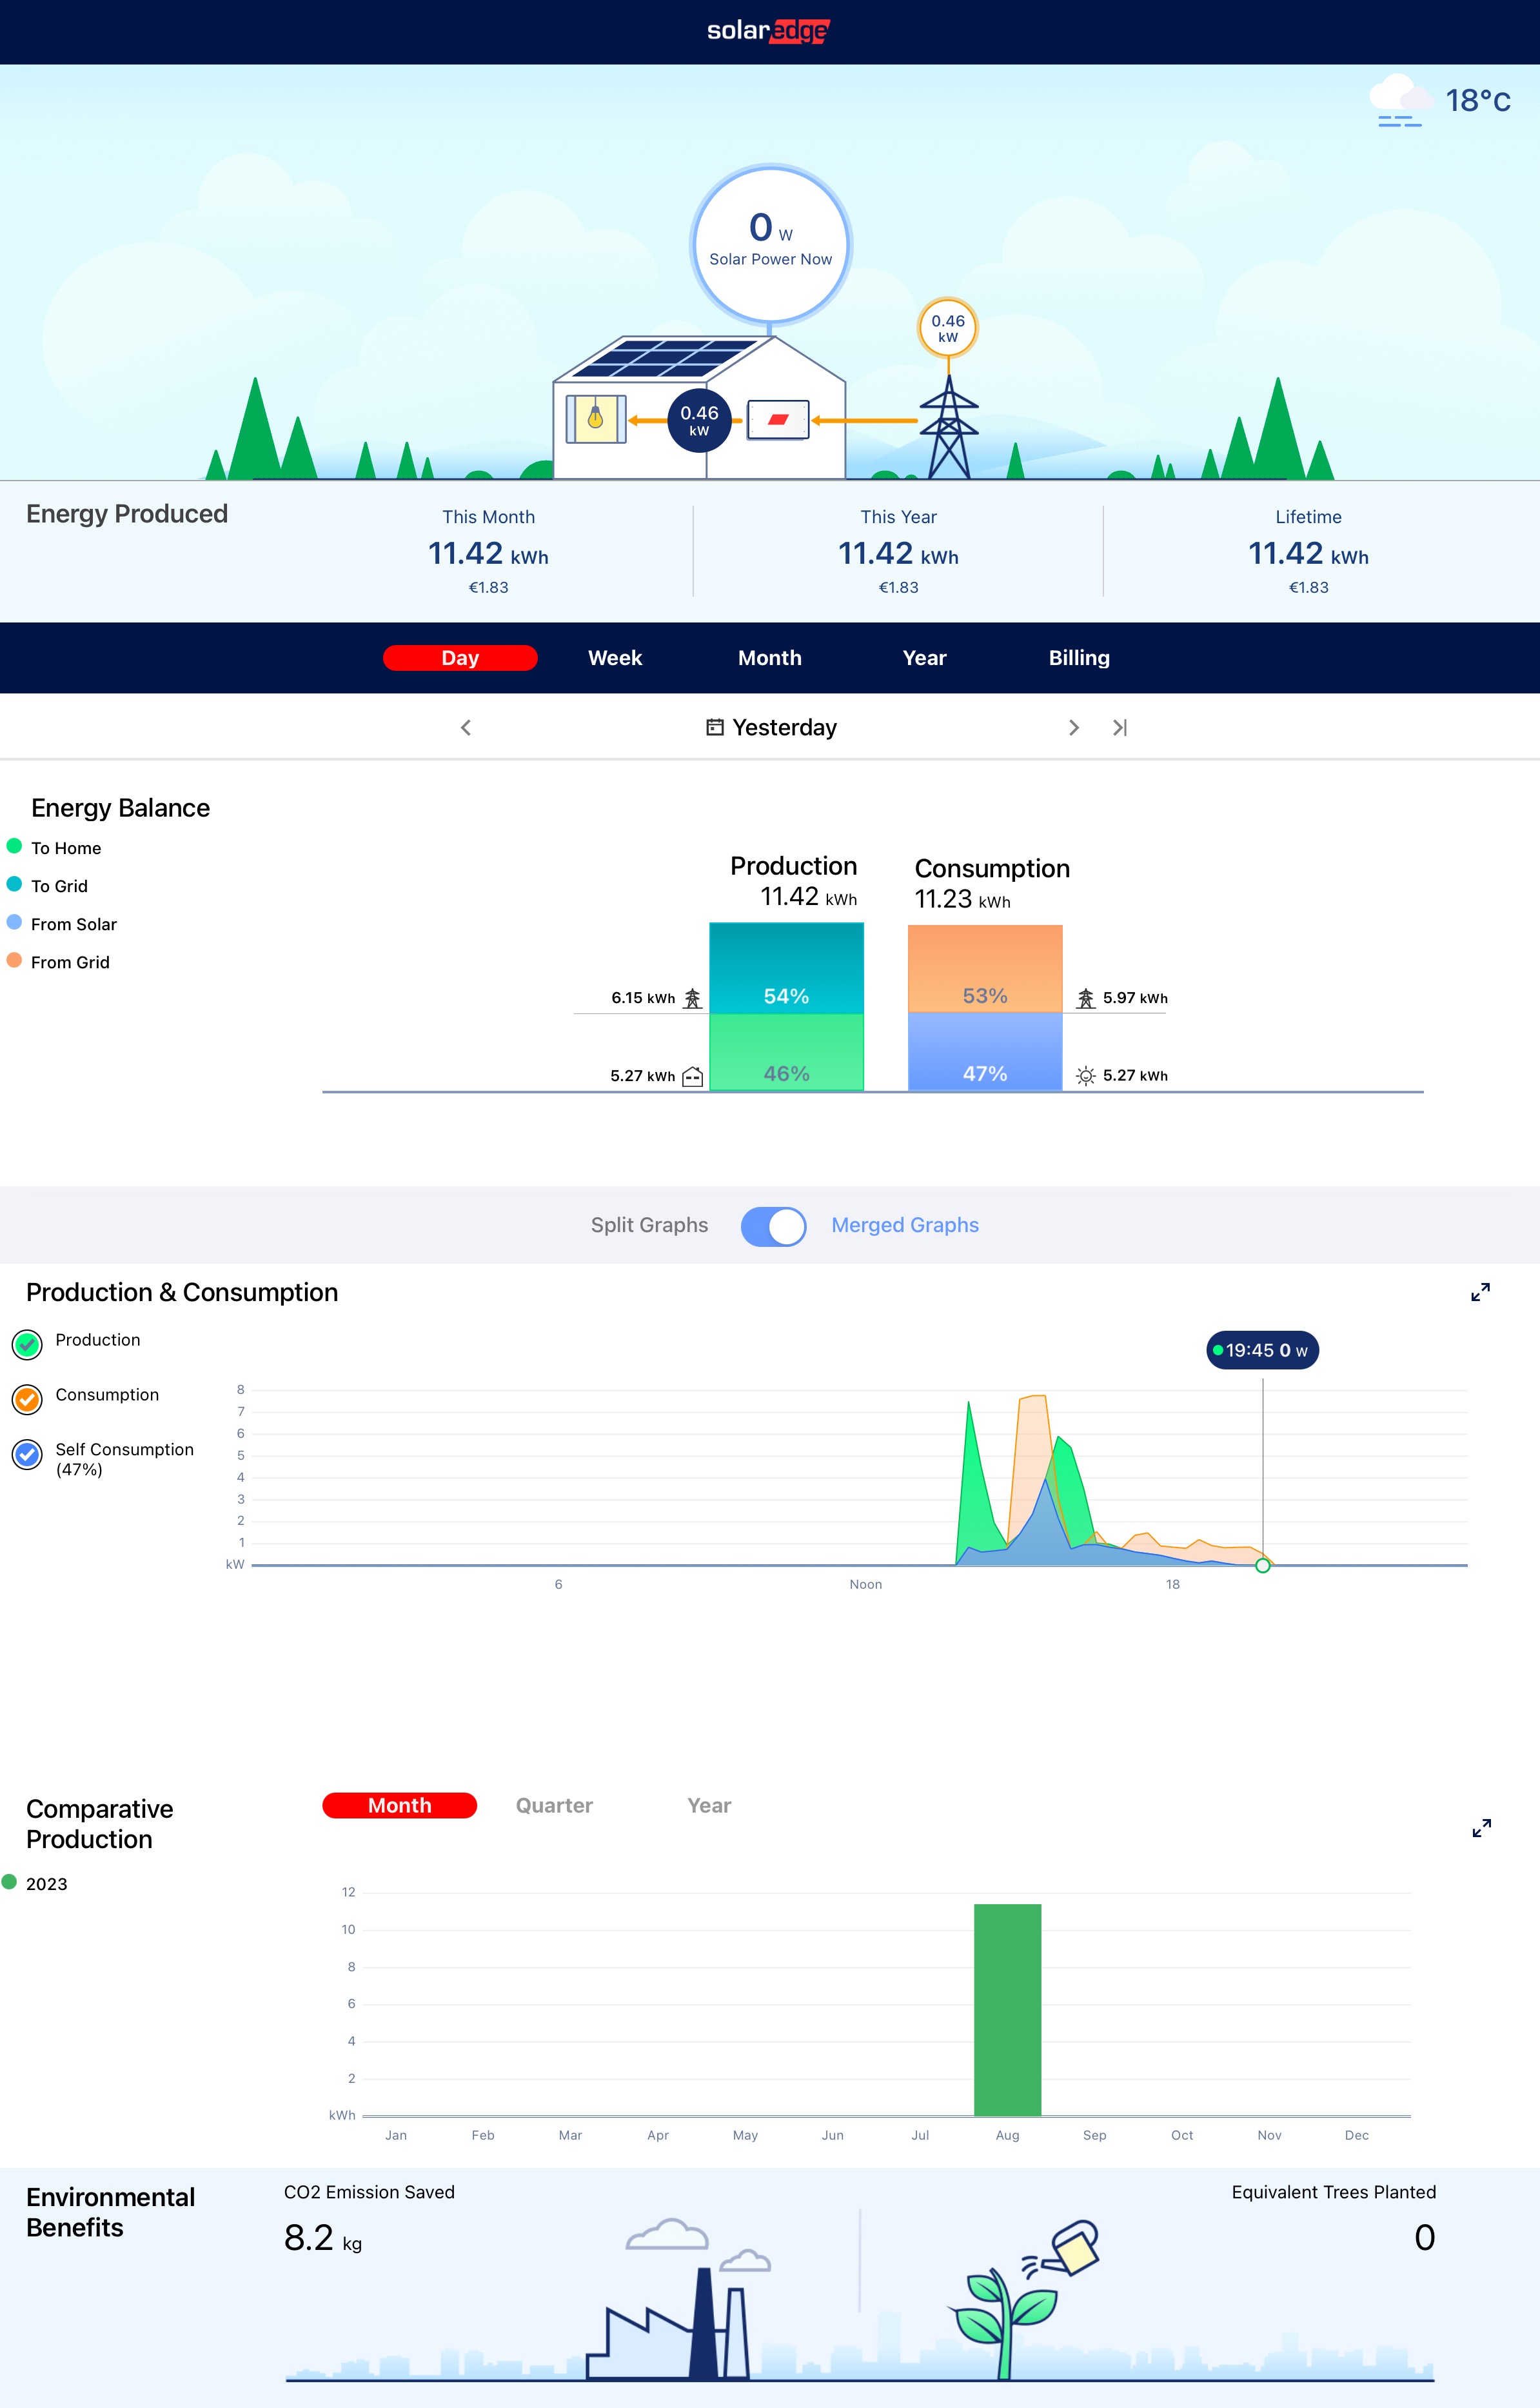Click Lifetime 11.42 kWh value
Viewport: 1540px width, 2408px height.
tap(1308, 553)
